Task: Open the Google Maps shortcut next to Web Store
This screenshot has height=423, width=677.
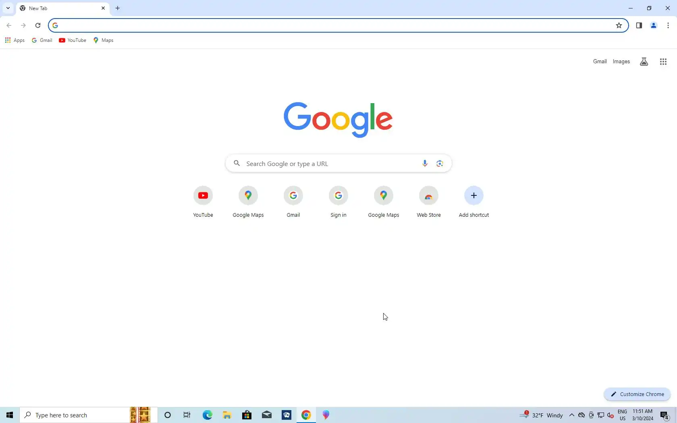Action: 384,202
